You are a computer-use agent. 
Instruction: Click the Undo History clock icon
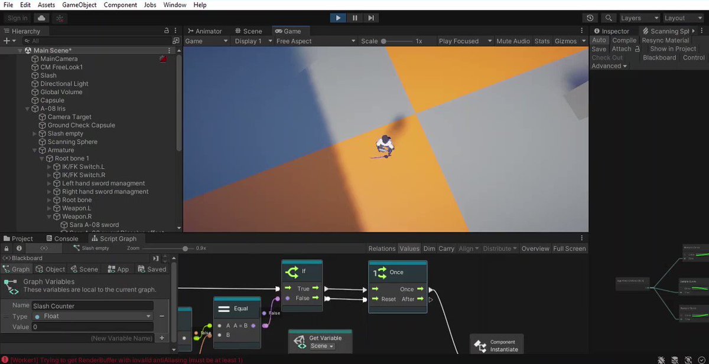coord(590,18)
